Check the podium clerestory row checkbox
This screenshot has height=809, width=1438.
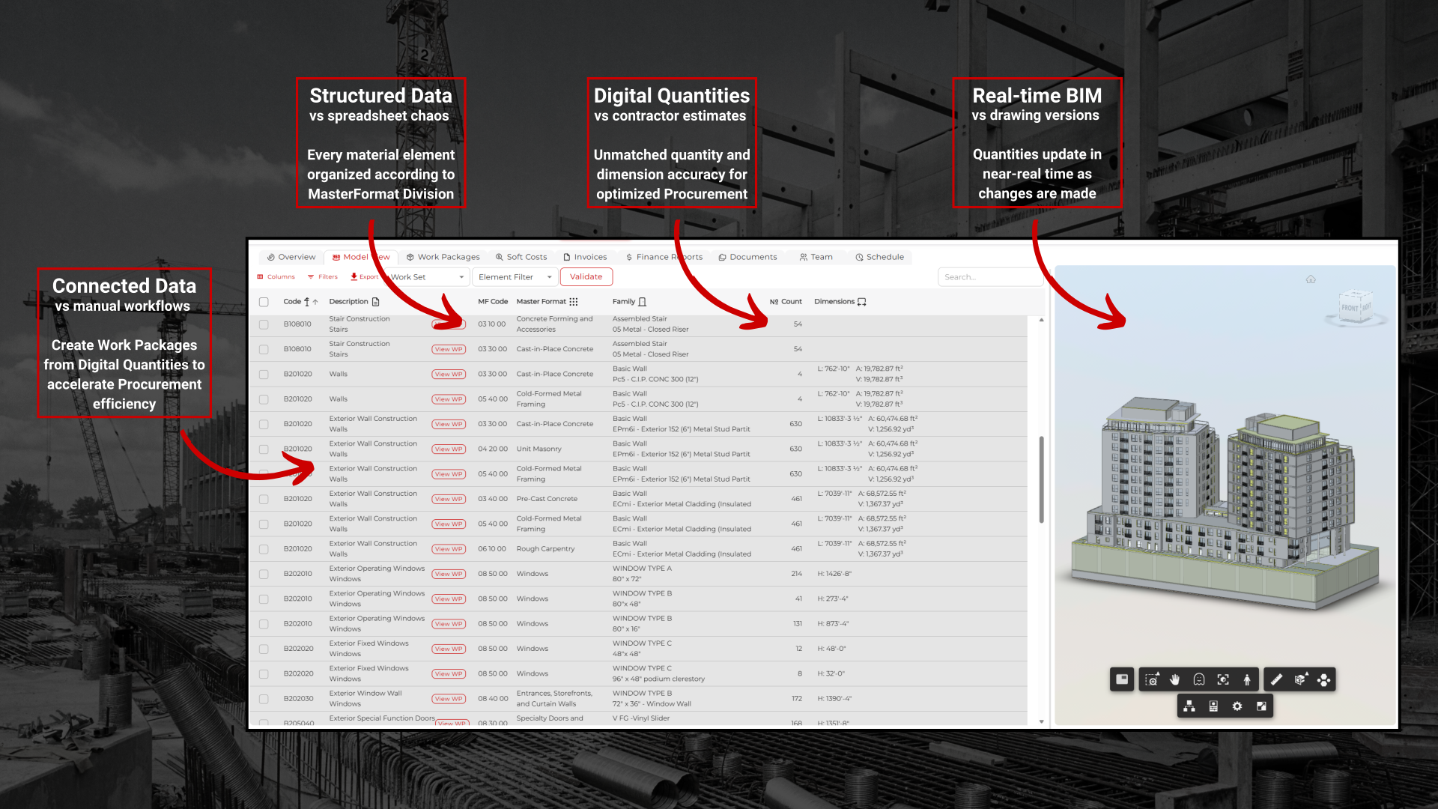pos(264,674)
